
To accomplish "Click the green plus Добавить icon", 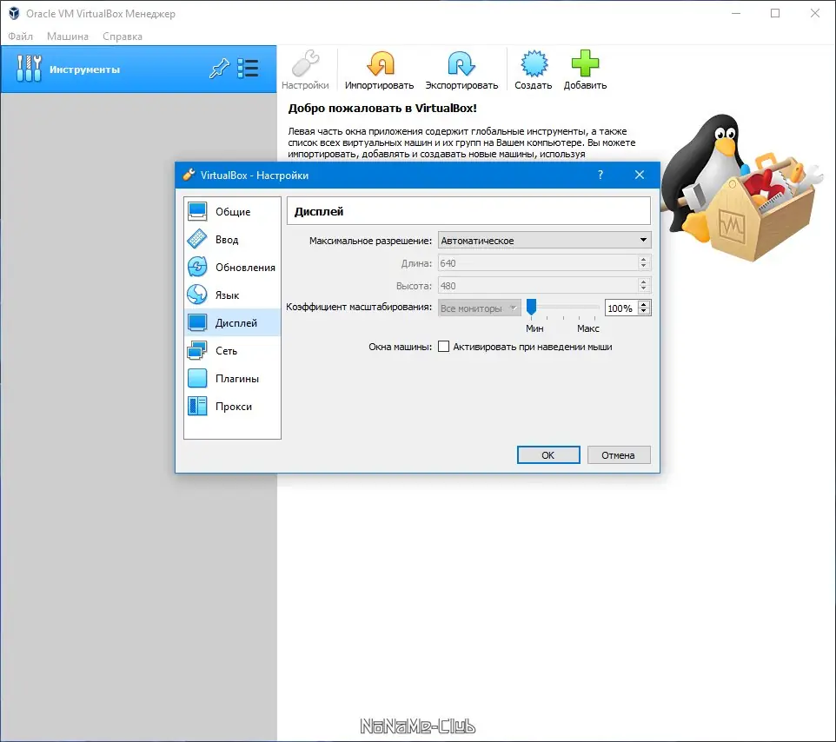I will click(585, 63).
